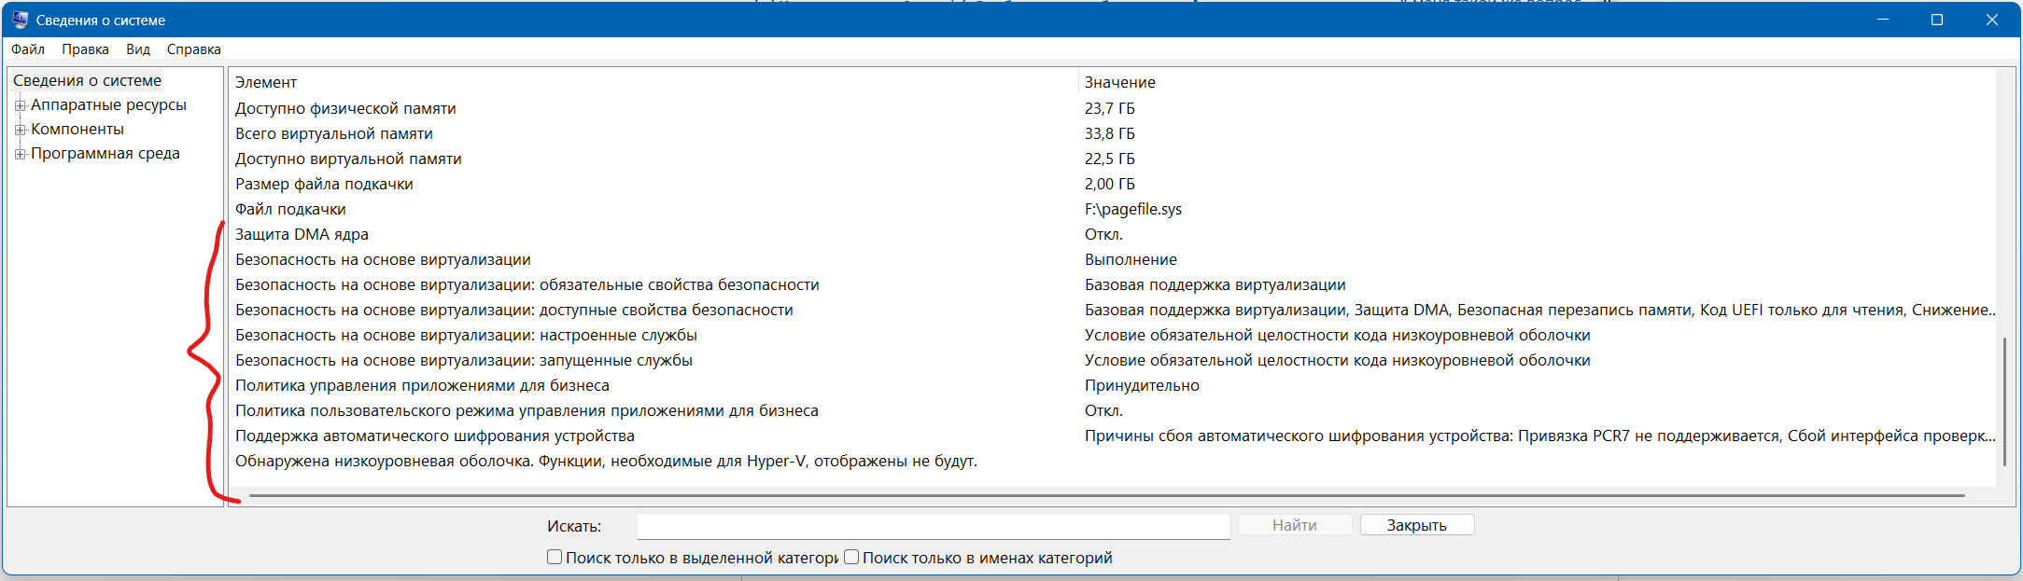Enable Поиск только в именах категорий checkbox
Screen dimensions: 2023x581
click(x=851, y=557)
